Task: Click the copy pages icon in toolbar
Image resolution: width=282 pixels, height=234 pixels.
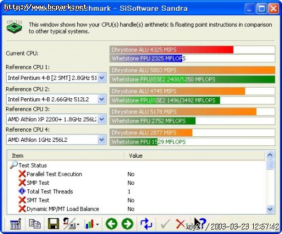Action: click(x=34, y=224)
